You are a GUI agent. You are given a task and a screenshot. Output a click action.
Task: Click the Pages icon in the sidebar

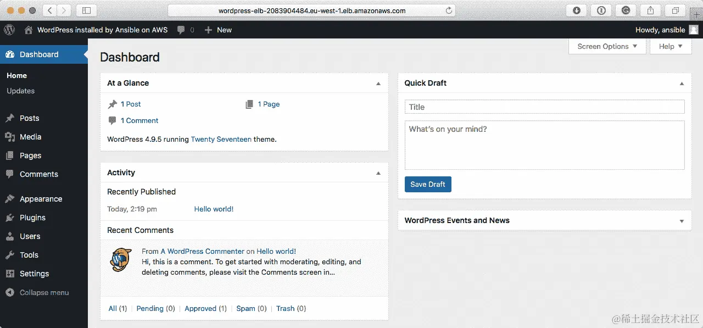[x=10, y=155]
